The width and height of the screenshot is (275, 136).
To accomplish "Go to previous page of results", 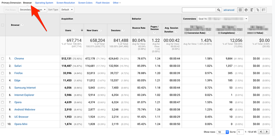I will (x=261, y=132).
